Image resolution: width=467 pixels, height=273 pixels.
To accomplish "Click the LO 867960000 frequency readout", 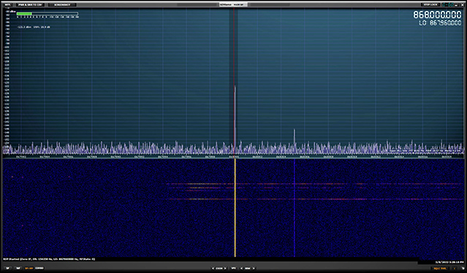I will click(440, 23).
